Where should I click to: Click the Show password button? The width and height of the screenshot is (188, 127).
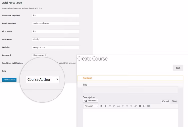point(39,55)
